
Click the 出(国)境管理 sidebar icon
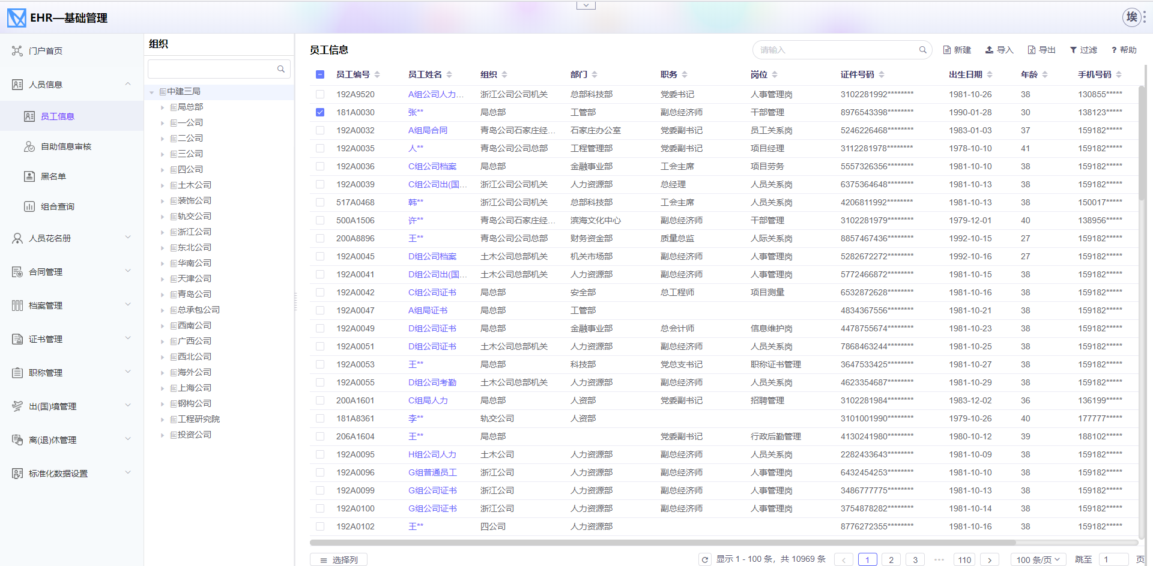[17, 406]
